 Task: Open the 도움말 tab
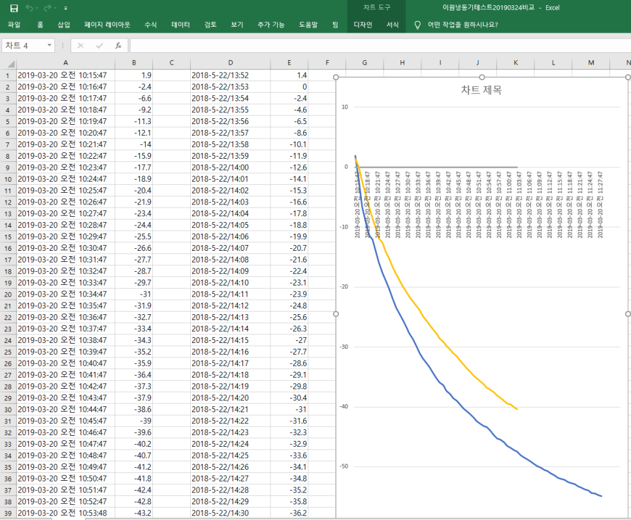tap(308, 25)
